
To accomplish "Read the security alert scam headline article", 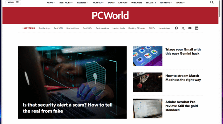I will 68,108.
